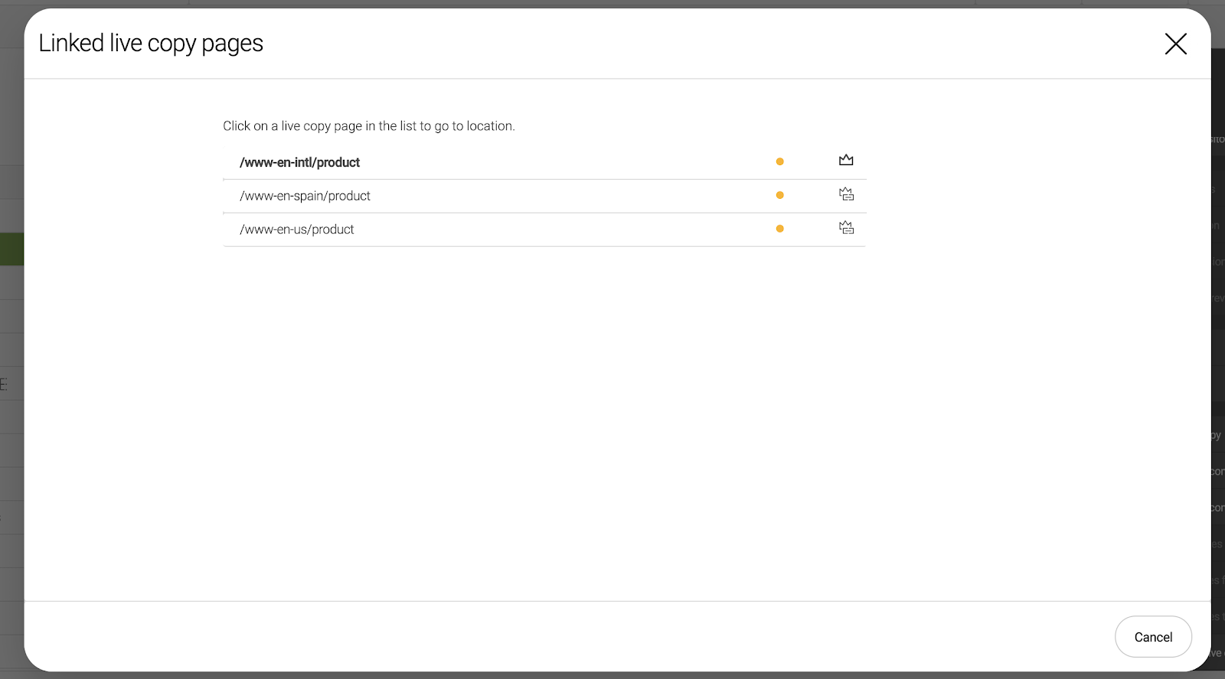Click the "Linked live copy pages" dialog title
Image resolution: width=1225 pixels, height=679 pixels.
151,44
